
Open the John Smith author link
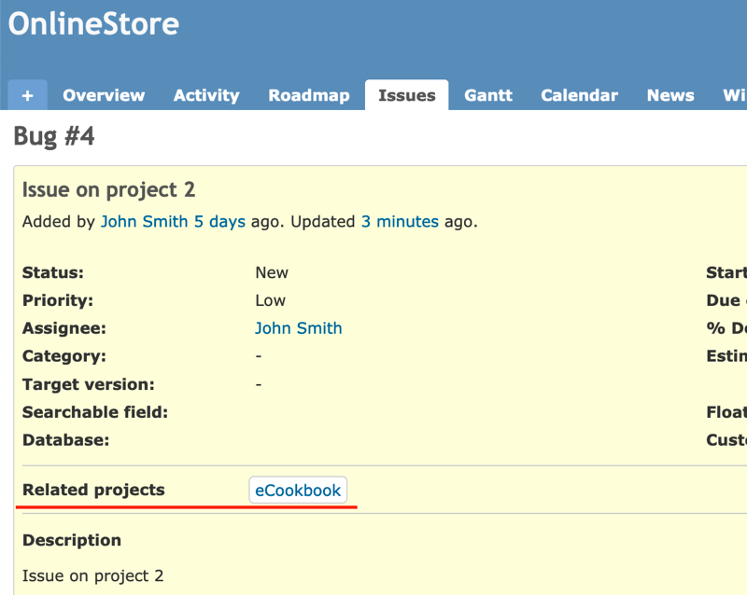pos(145,222)
